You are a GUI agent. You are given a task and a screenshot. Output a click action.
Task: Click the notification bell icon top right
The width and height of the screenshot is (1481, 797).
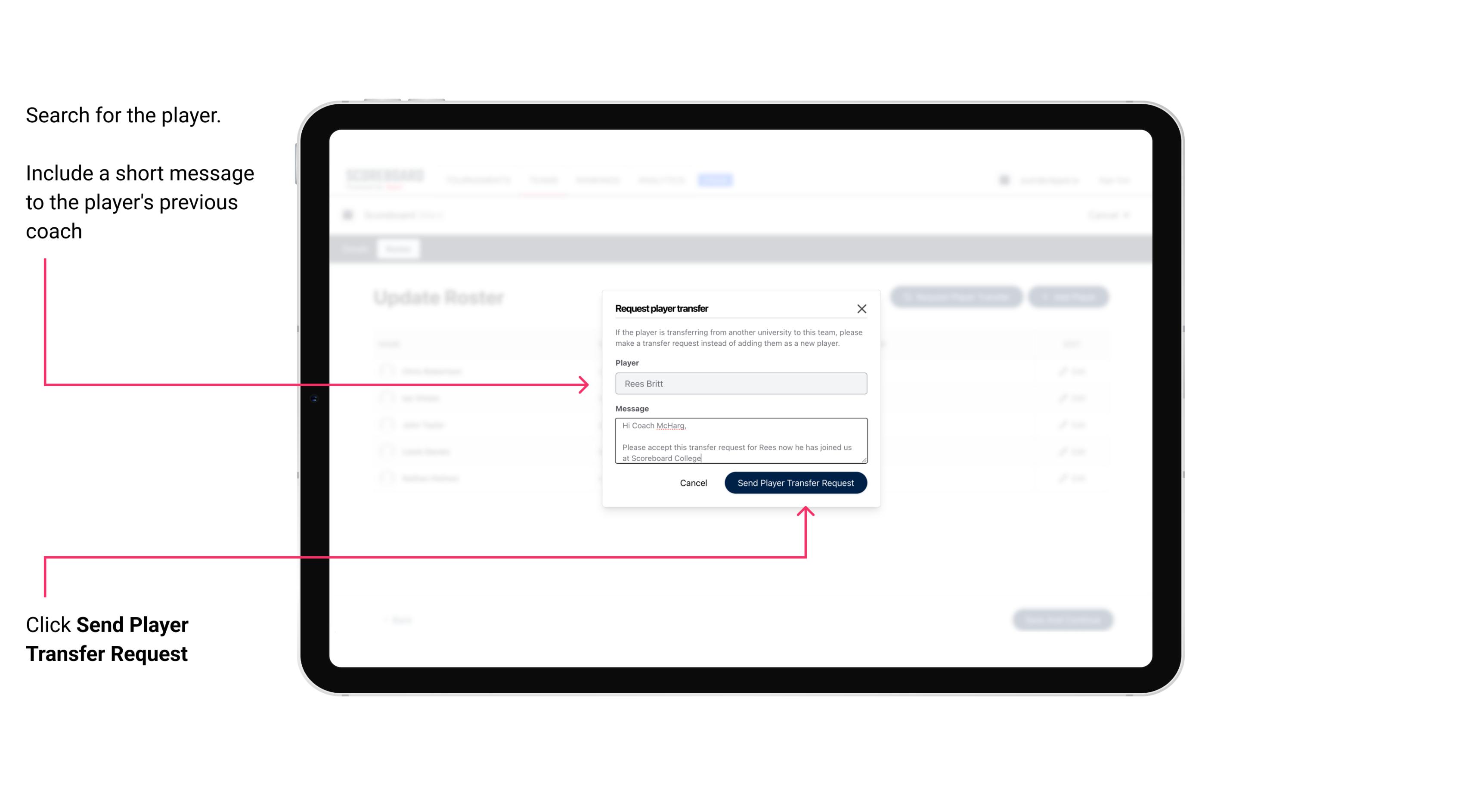(x=1003, y=180)
